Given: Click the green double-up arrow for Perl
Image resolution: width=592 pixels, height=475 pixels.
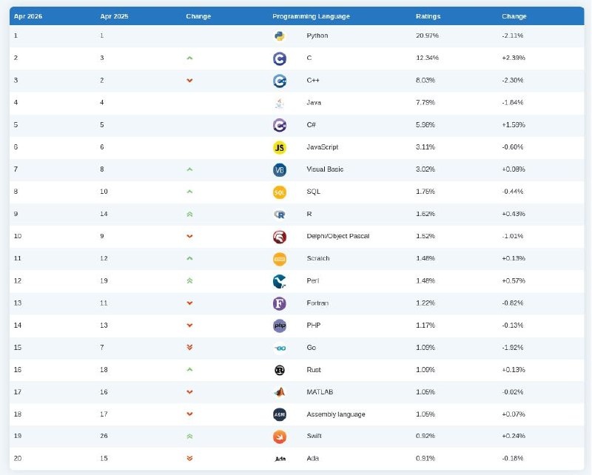Looking at the screenshot, I should 189,281.
